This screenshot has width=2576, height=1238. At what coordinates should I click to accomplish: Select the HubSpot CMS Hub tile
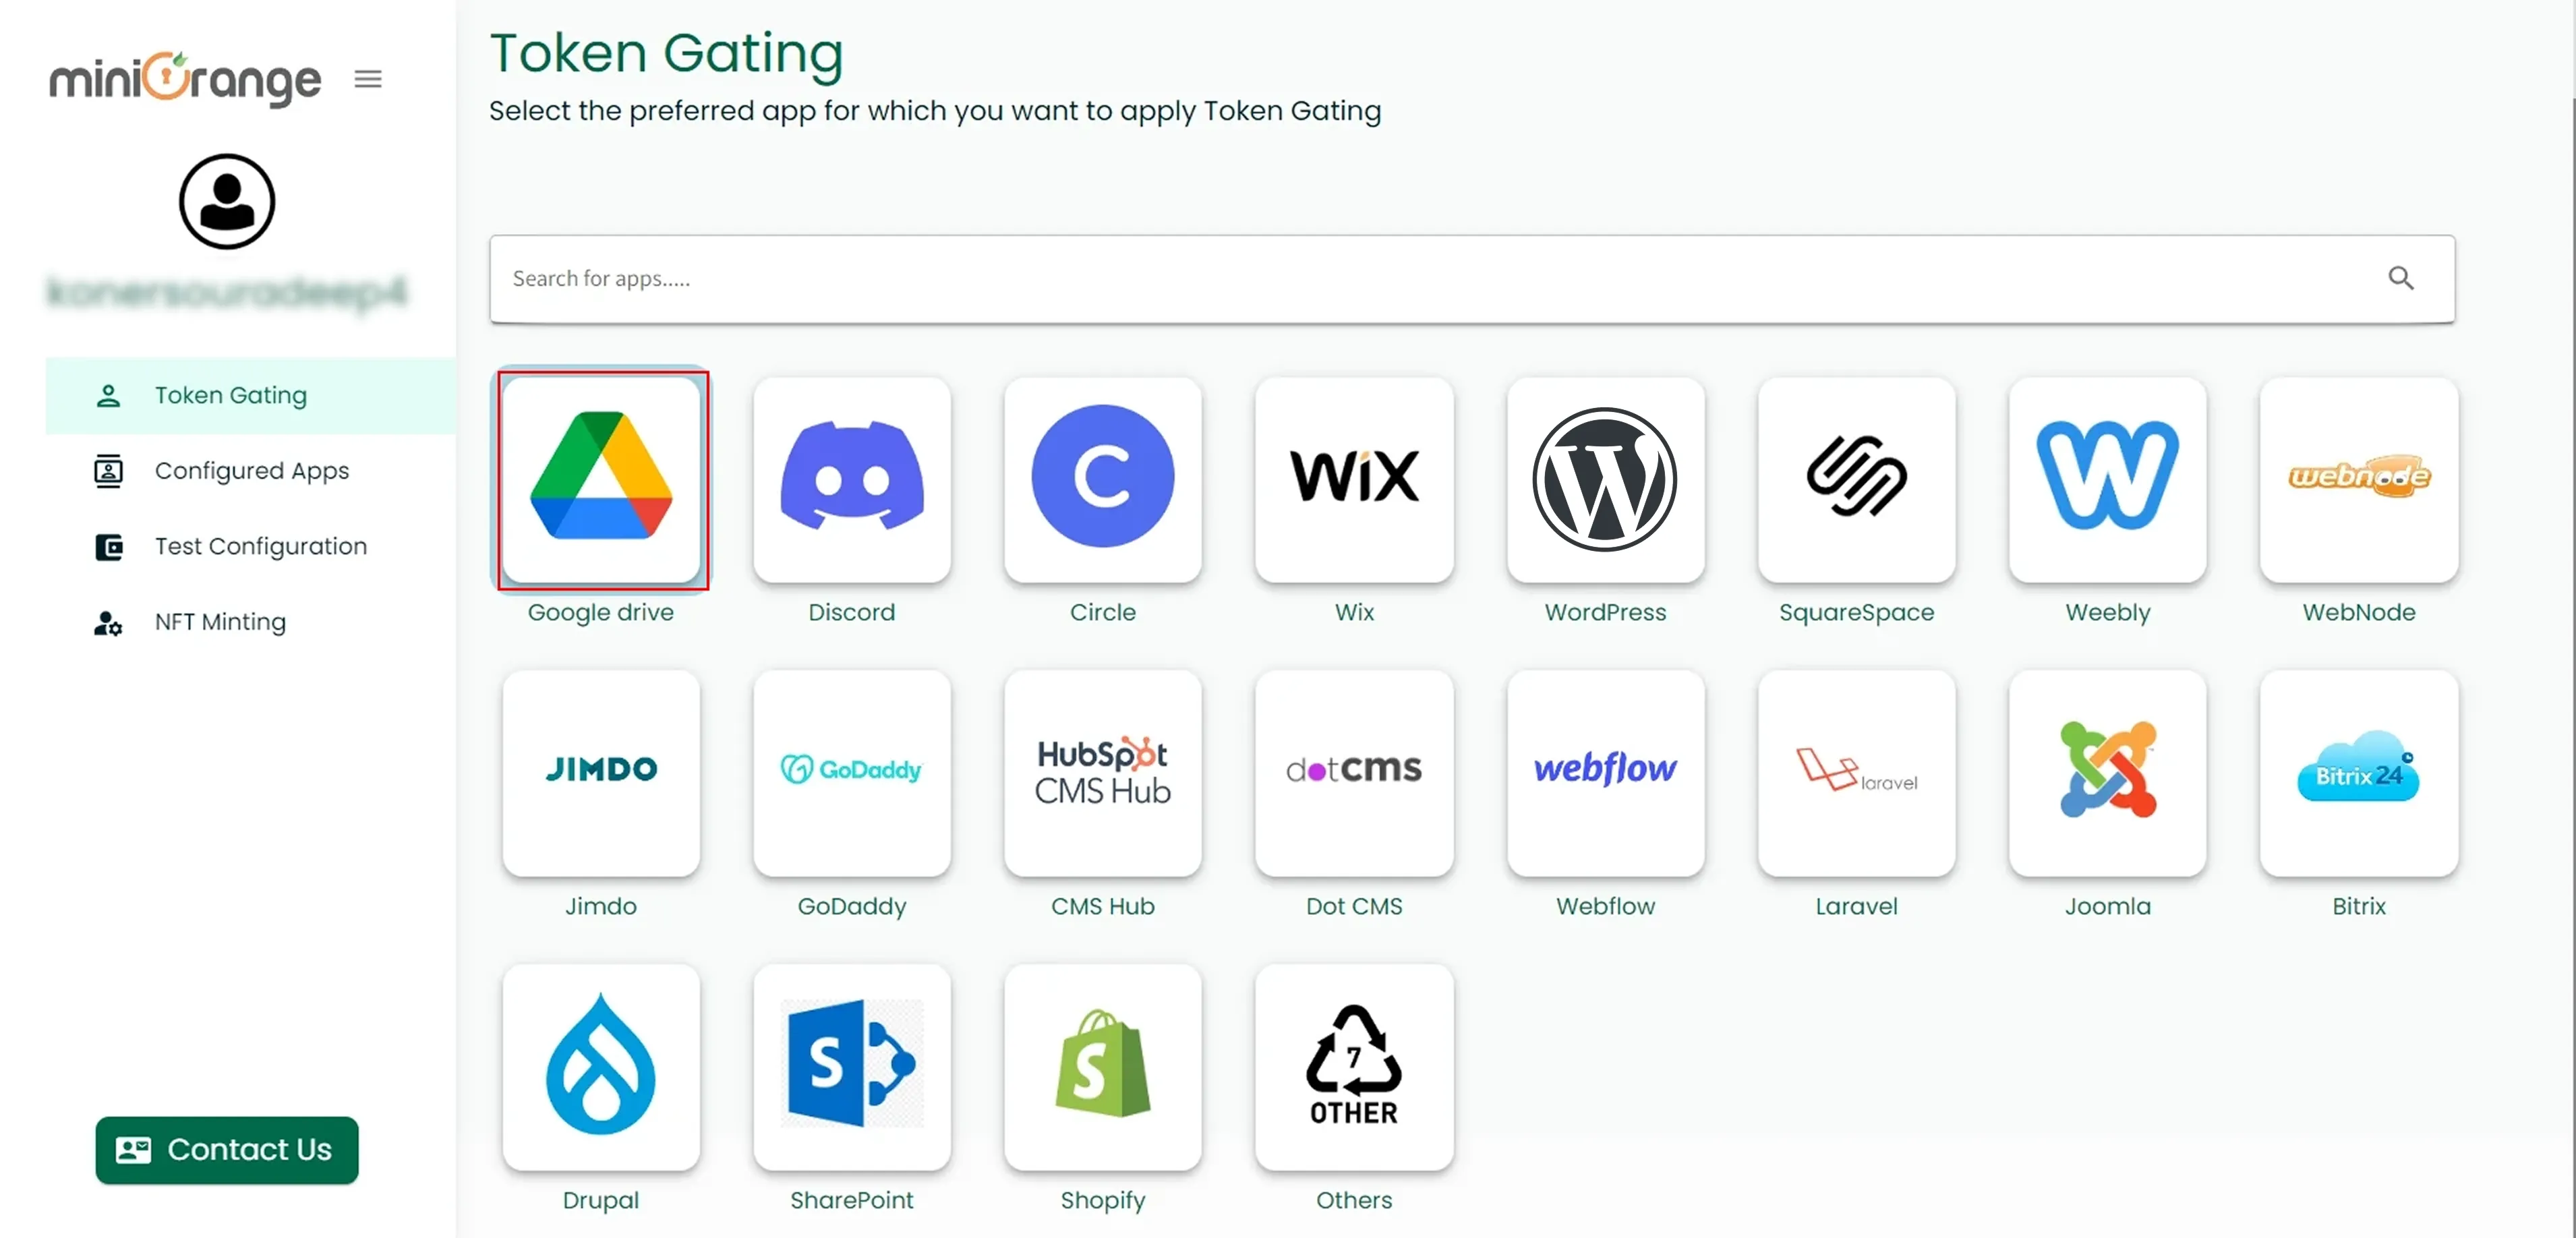(x=1103, y=773)
